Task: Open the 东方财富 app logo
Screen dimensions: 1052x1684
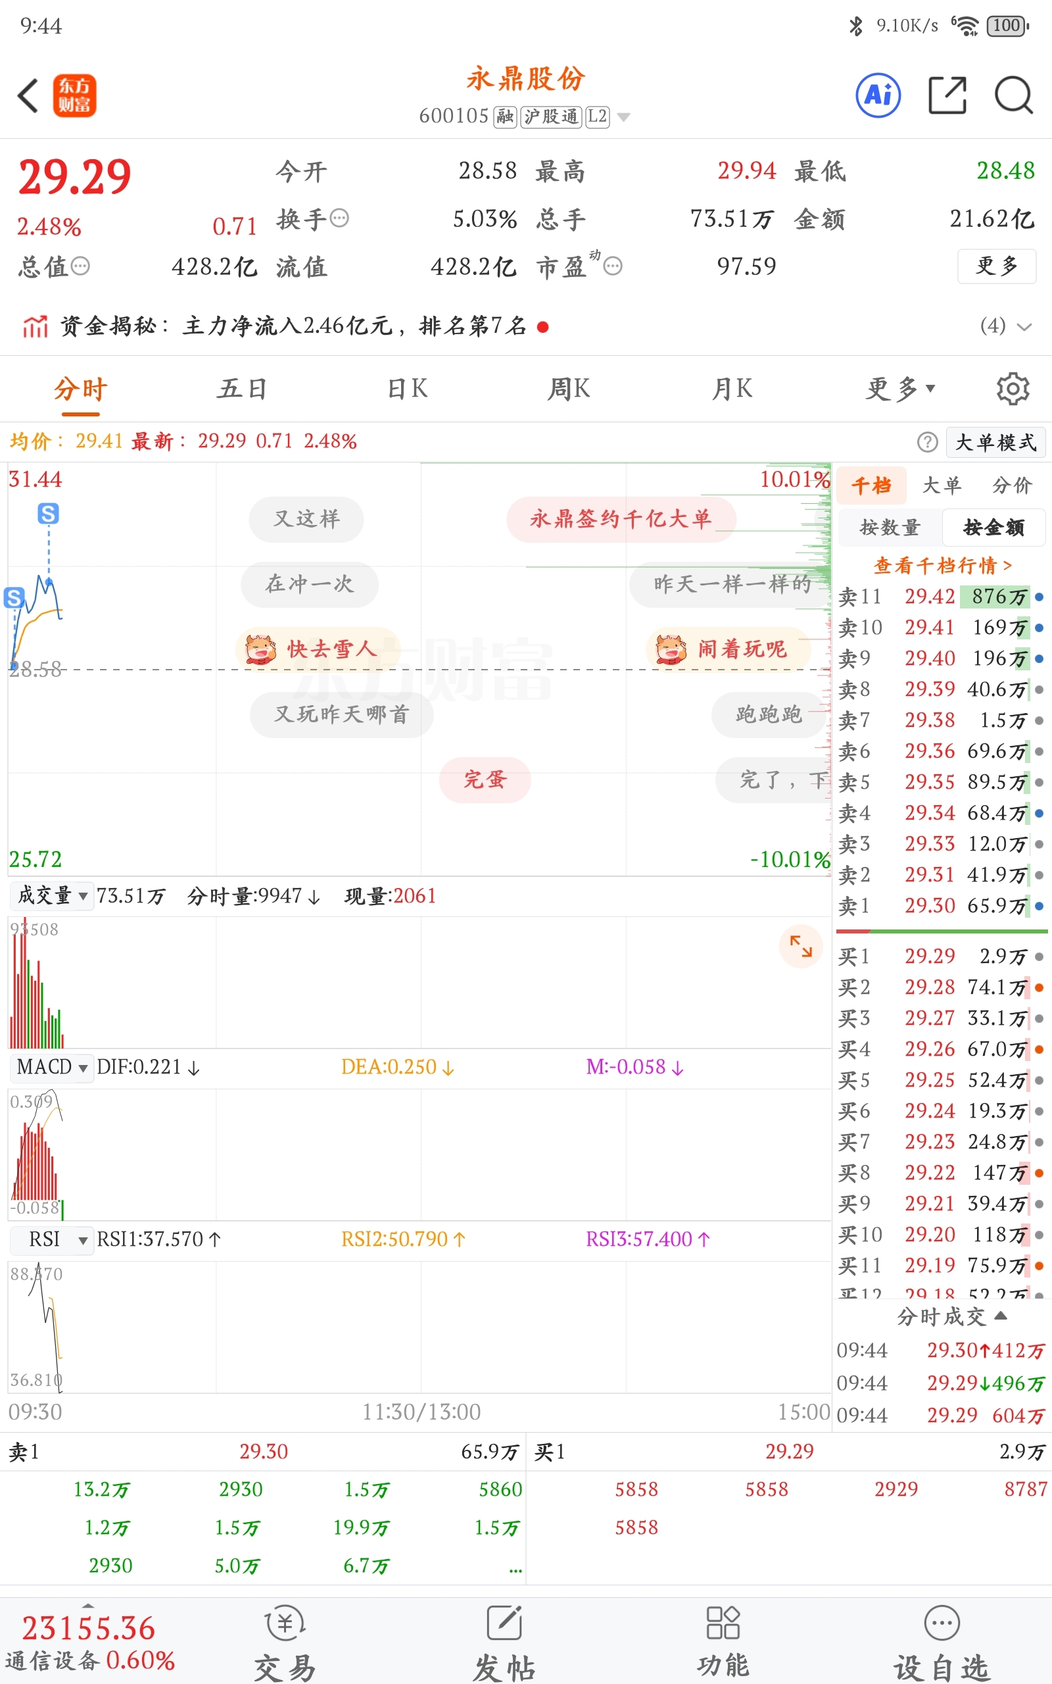Action: [x=74, y=95]
